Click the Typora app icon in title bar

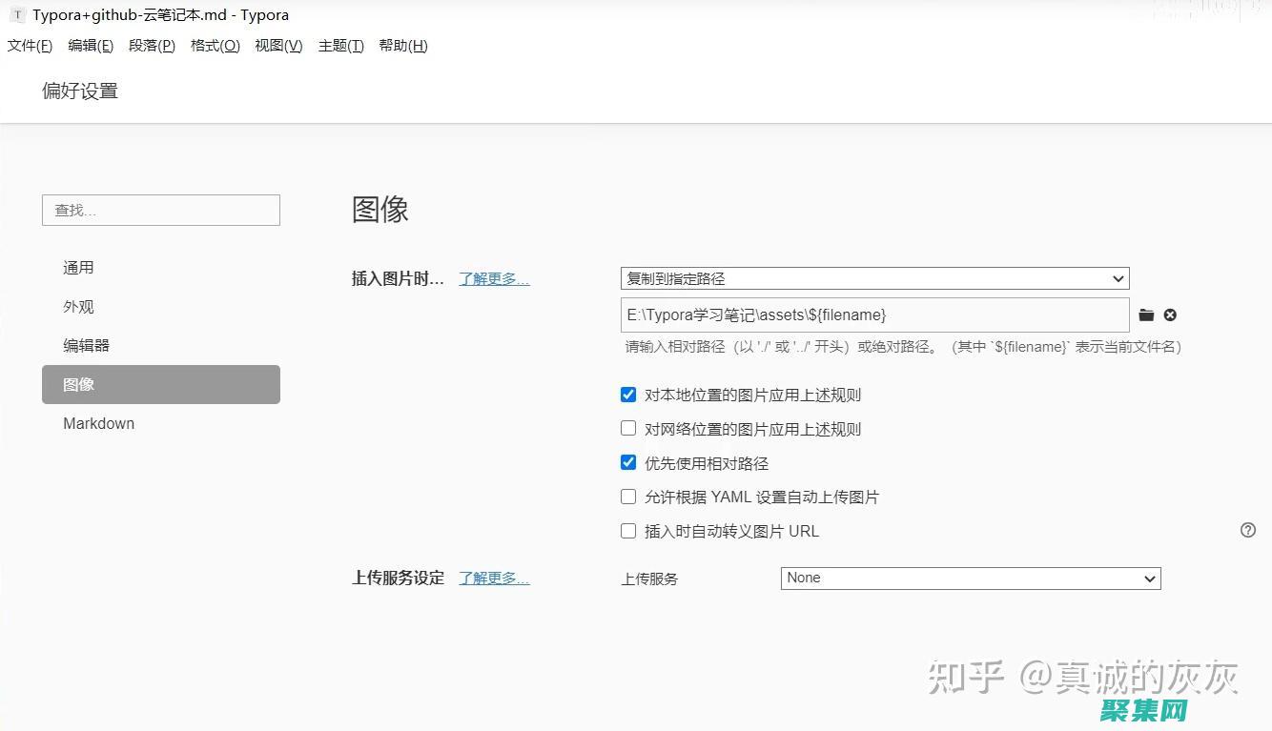click(17, 15)
